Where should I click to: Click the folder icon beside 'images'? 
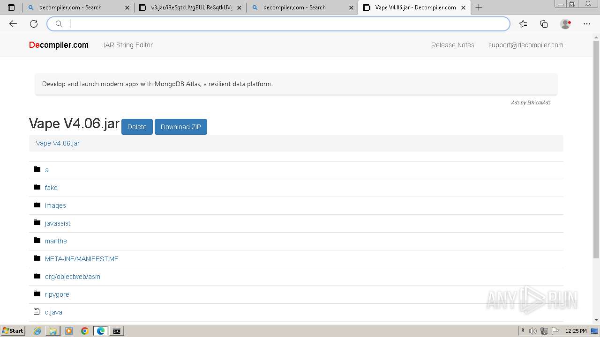(x=37, y=205)
